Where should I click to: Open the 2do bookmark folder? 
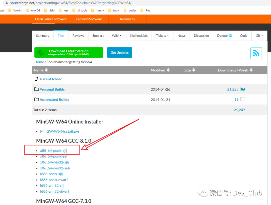[x=49, y=10]
